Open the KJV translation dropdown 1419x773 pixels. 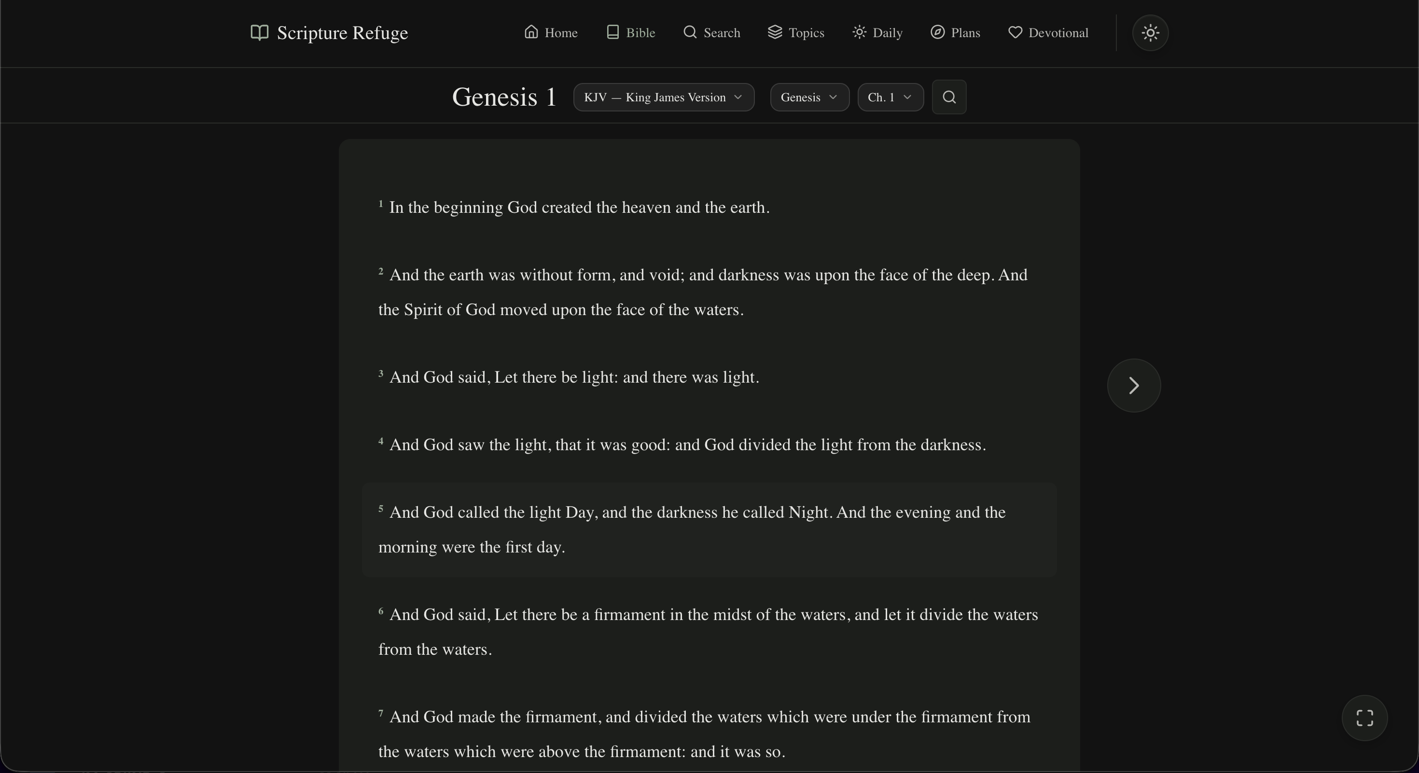coord(663,97)
